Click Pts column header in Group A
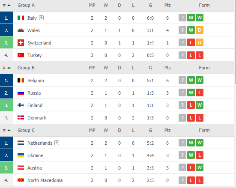Image resolution: width=236 pixels, height=188 pixels. click(167, 5)
